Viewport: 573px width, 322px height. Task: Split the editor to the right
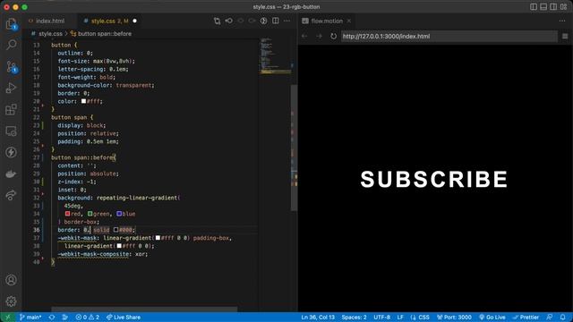pyautogui.click(x=275, y=21)
